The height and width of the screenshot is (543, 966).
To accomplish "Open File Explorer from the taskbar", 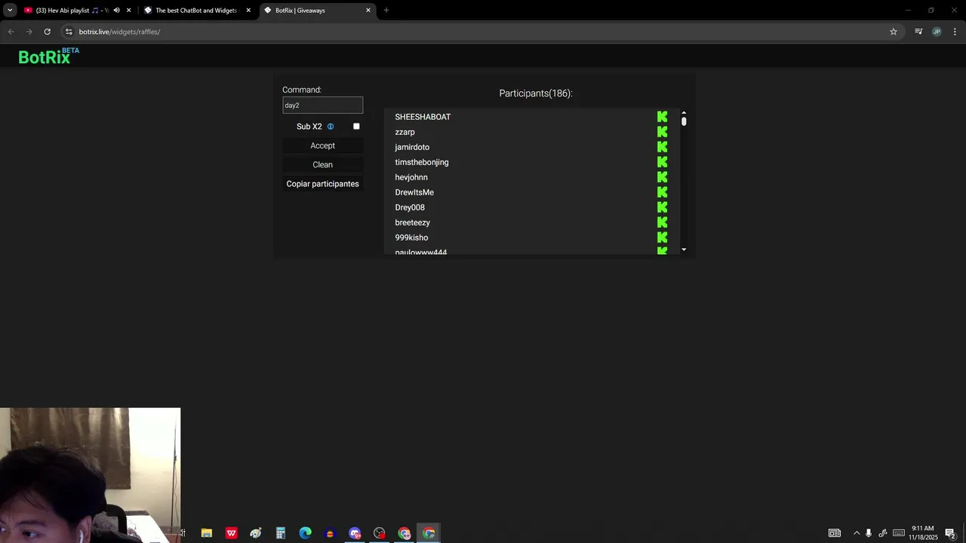I will point(206,533).
